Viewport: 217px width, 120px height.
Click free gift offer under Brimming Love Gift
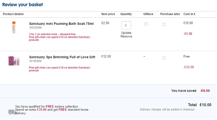[x=59, y=69]
